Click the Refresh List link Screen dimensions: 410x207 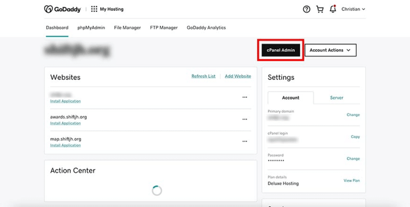[203, 76]
